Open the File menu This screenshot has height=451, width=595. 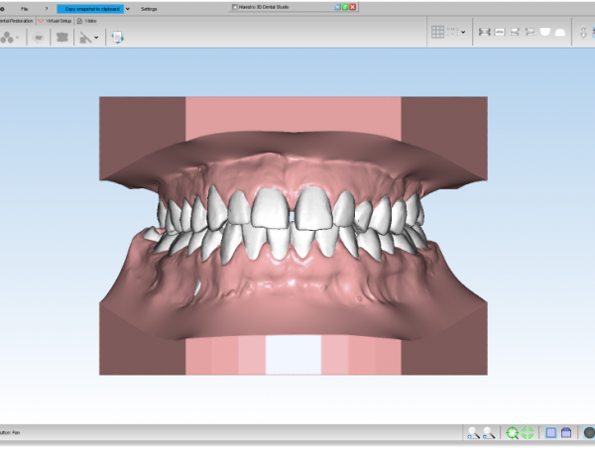25,8
